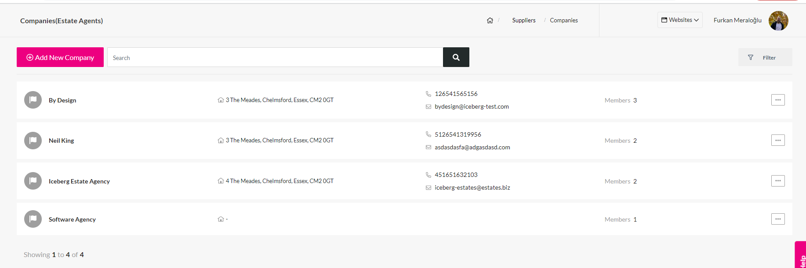Screen dimensions: 806x268
Task: Click the Iceberg Estate Agency company name
Action: 79,181
